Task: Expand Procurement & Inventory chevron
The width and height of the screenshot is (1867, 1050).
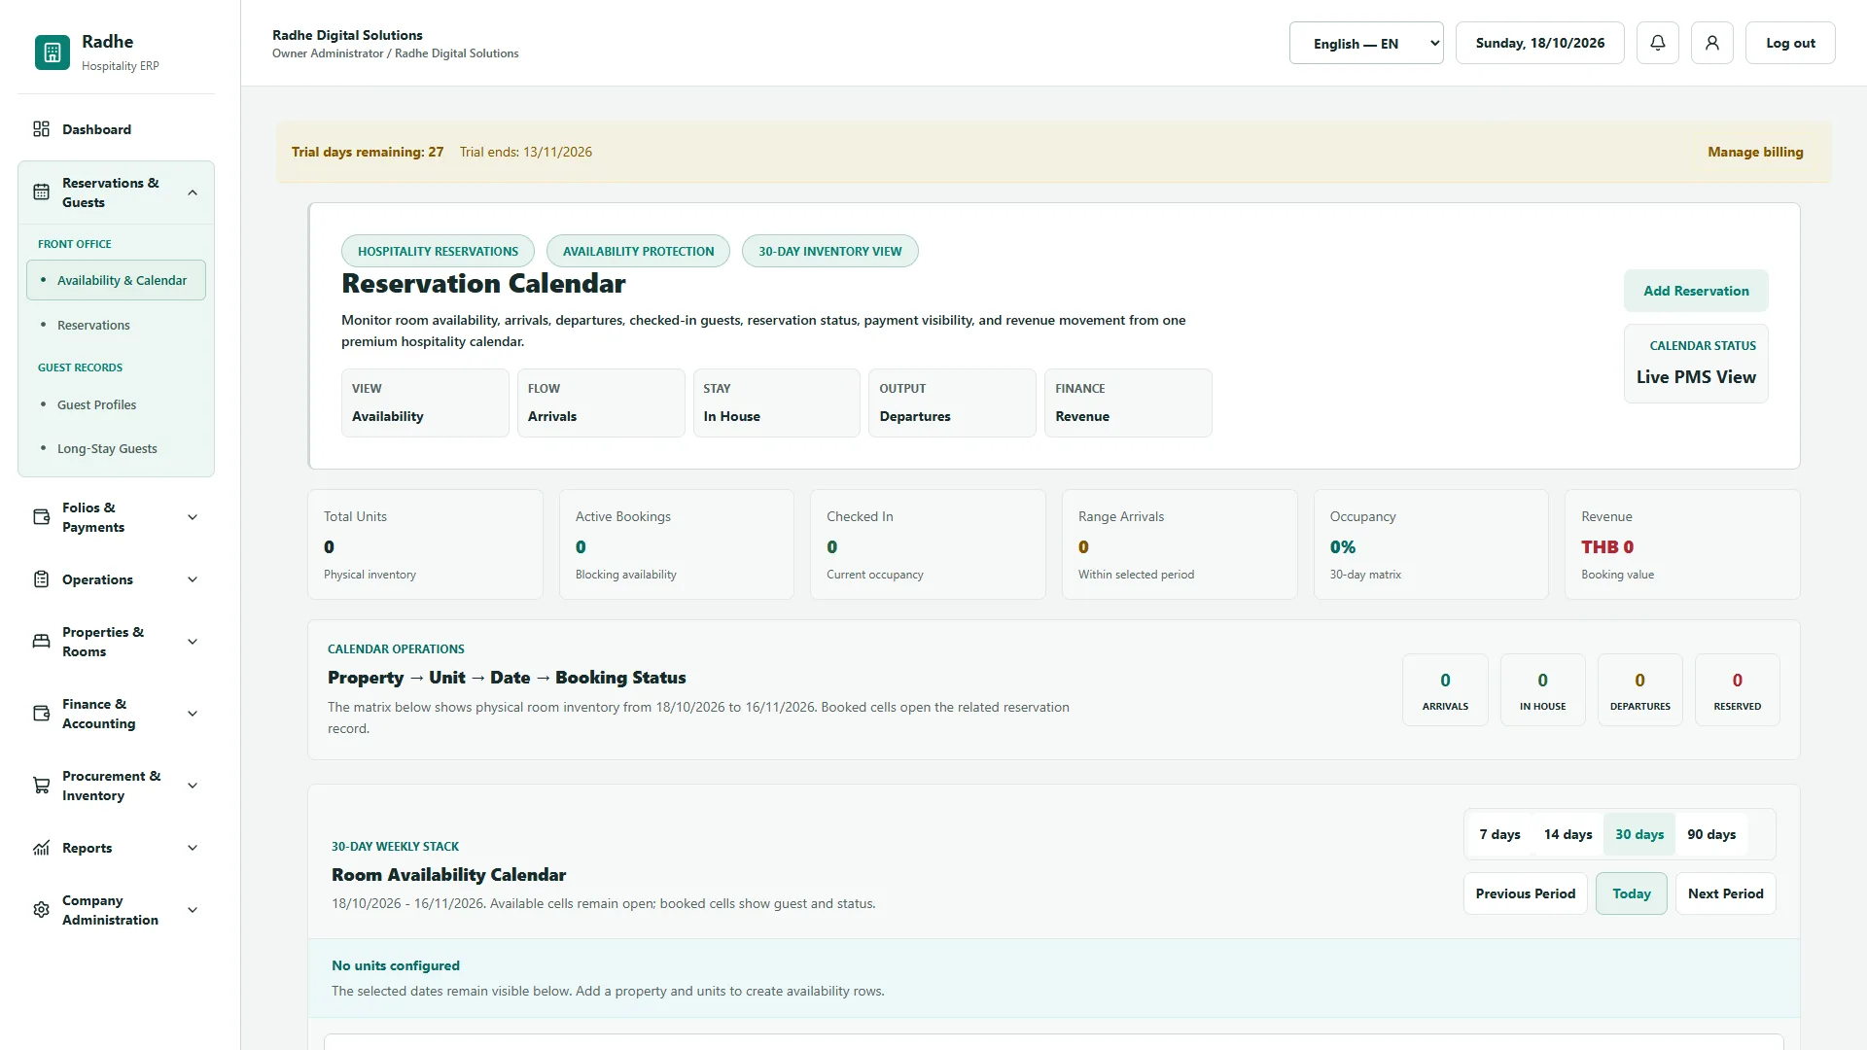Action: [193, 786]
